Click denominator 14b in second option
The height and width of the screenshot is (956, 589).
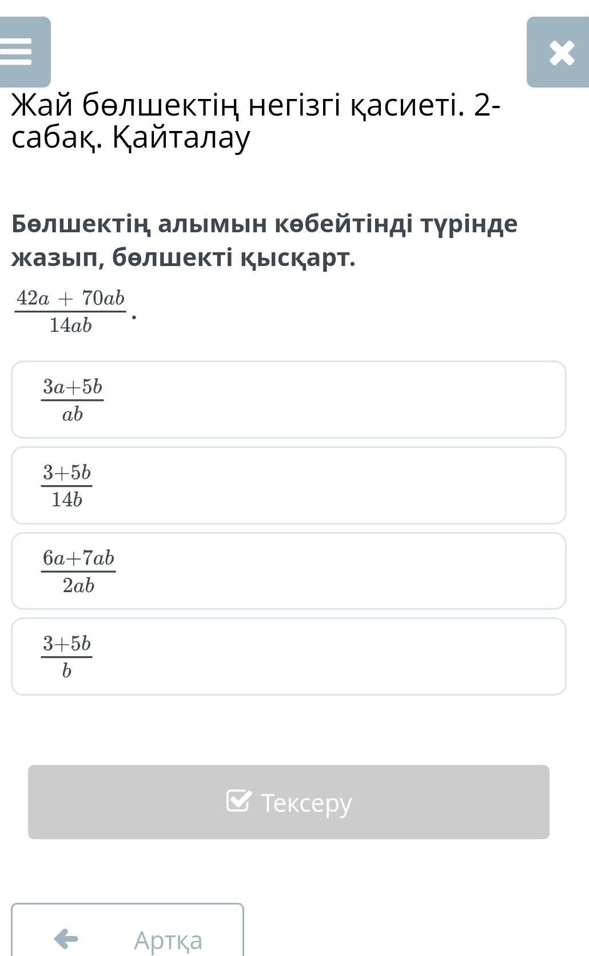click(x=67, y=500)
